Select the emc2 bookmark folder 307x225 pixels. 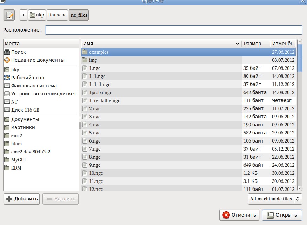pyautogui.click(x=16, y=135)
